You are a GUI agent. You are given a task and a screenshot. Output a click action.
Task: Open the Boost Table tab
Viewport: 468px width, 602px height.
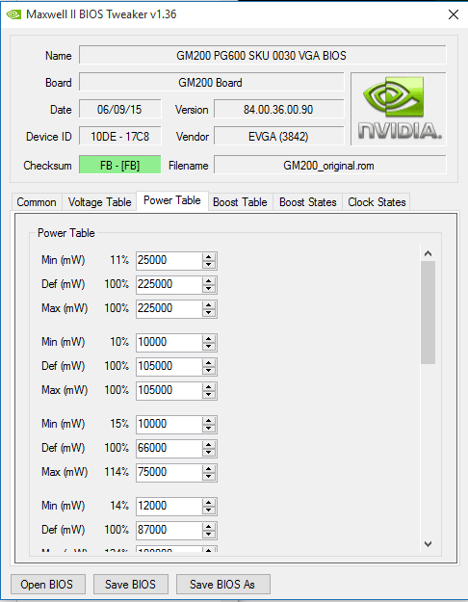click(x=240, y=202)
